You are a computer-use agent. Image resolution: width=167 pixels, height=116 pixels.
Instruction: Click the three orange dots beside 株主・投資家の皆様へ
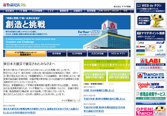pos(111,84)
